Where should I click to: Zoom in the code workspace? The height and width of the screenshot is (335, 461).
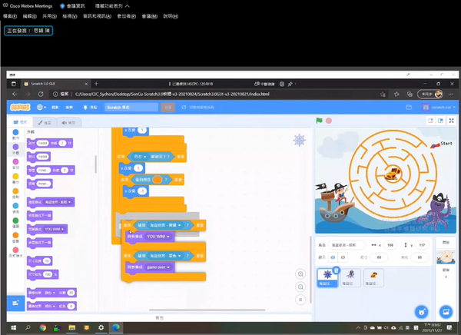click(300, 274)
